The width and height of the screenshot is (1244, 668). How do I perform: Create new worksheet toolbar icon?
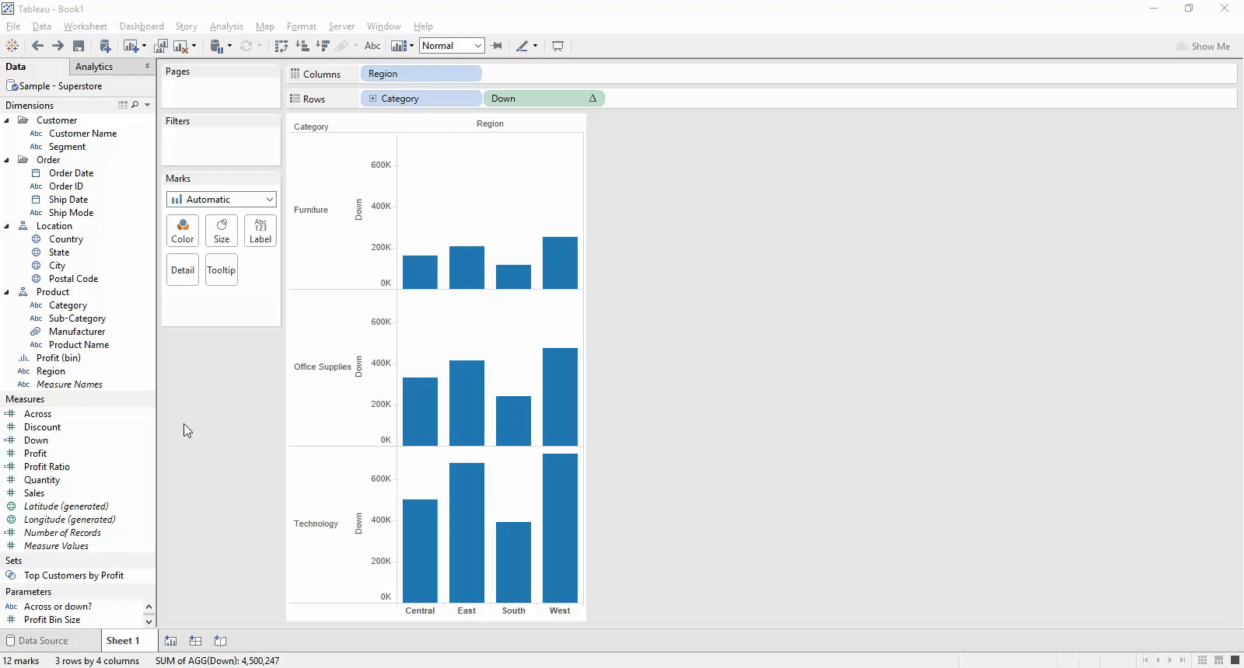(131, 46)
